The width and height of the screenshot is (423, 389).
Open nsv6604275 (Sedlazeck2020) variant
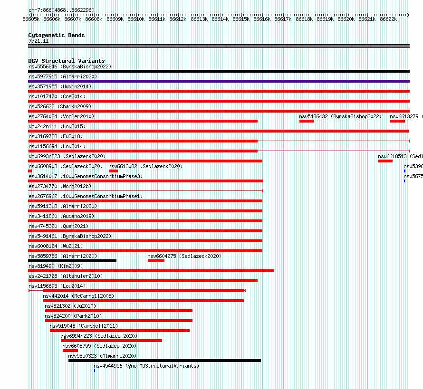[x=184, y=256]
